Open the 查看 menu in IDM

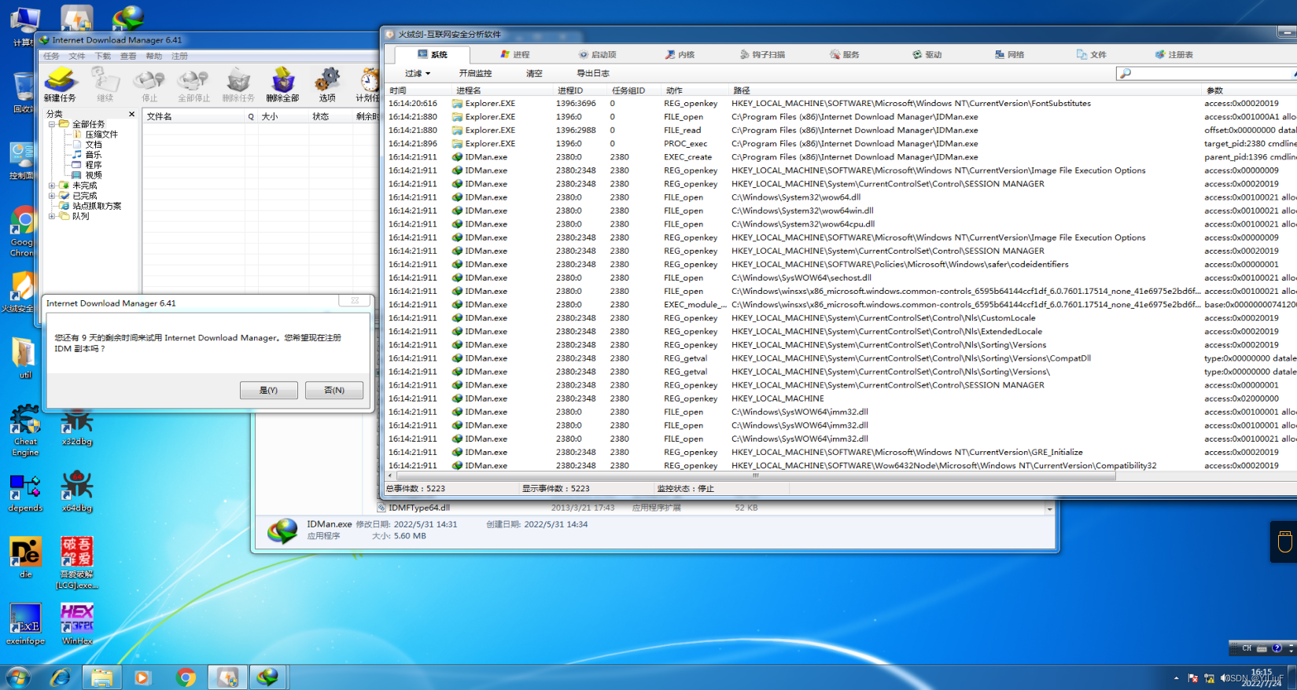tap(128, 56)
